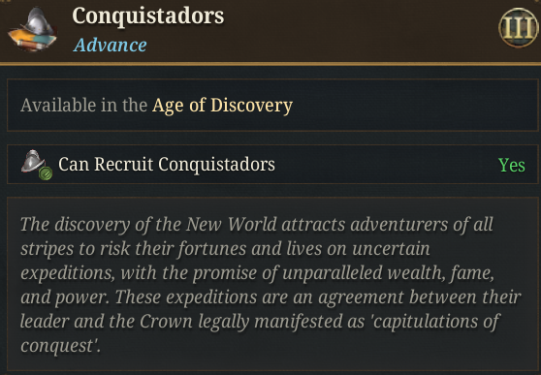The width and height of the screenshot is (541, 375).
Task: Click the empty area of the Age of Discovery box
Action: click(414, 105)
